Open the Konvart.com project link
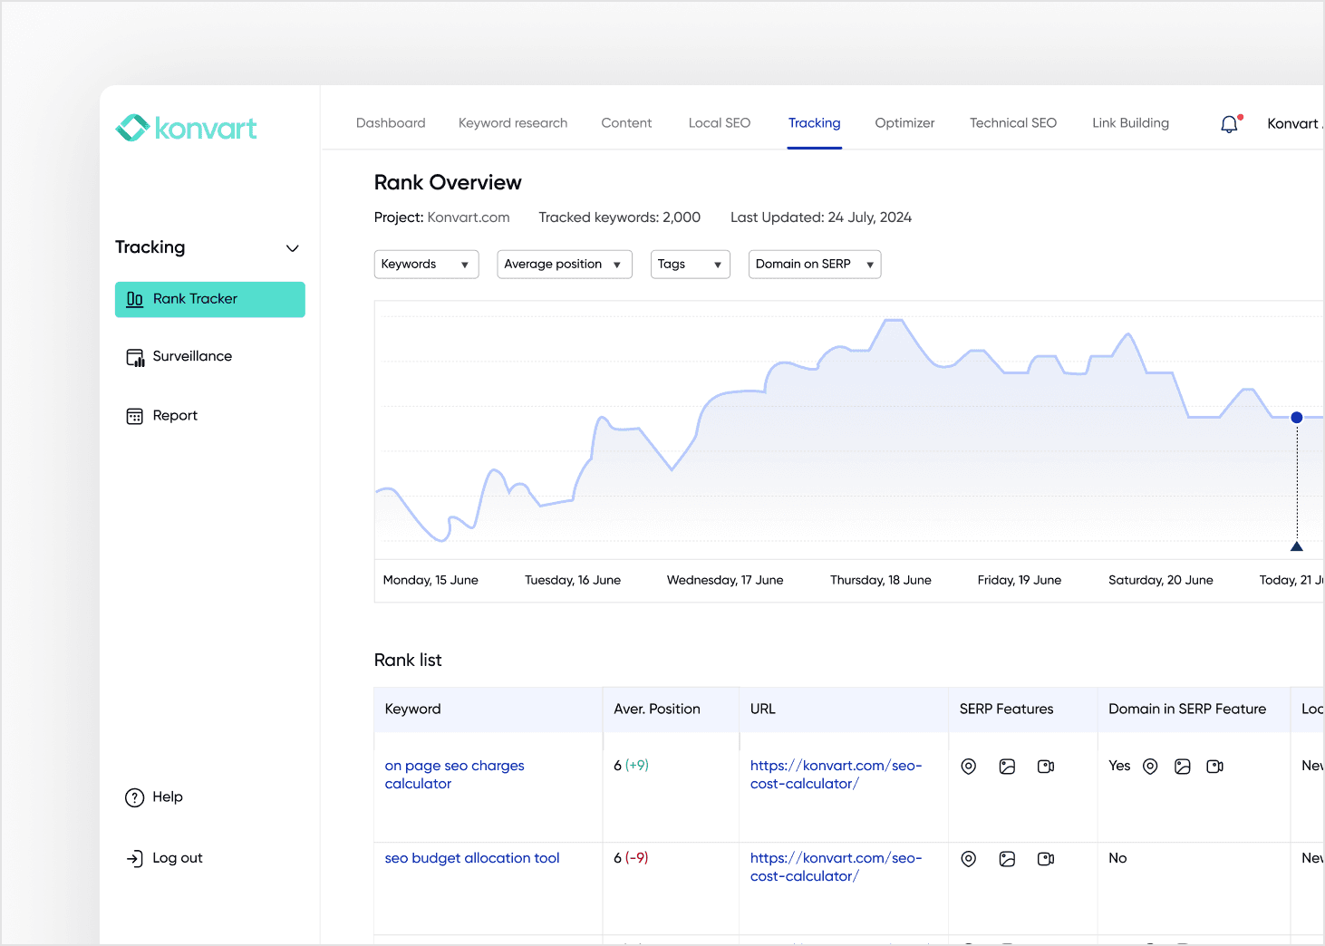The image size is (1325, 946). 468,217
